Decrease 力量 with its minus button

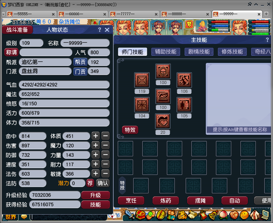click(105, 155)
